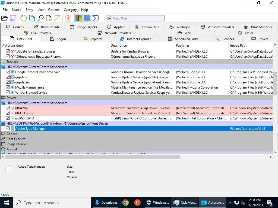This screenshot has width=278, height=208.
Task: Click the Sigma VirusTotal toolbar icon
Action: [x=95, y=18]
